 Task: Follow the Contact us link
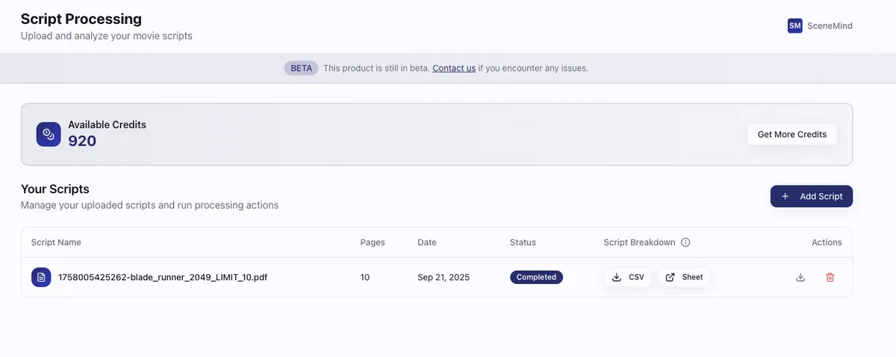click(453, 68)
